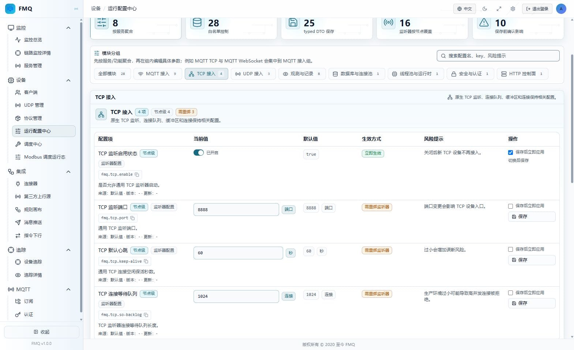The width and height of the screenshot is (574, 350).
Task: Click the sidebar vertical scrollbar
Action: pyautogui.click(x=81, y=168)
